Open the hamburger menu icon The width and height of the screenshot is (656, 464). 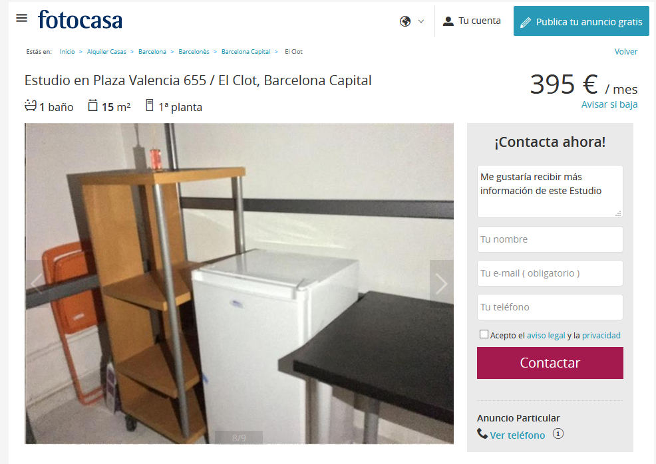pos(21,18)
